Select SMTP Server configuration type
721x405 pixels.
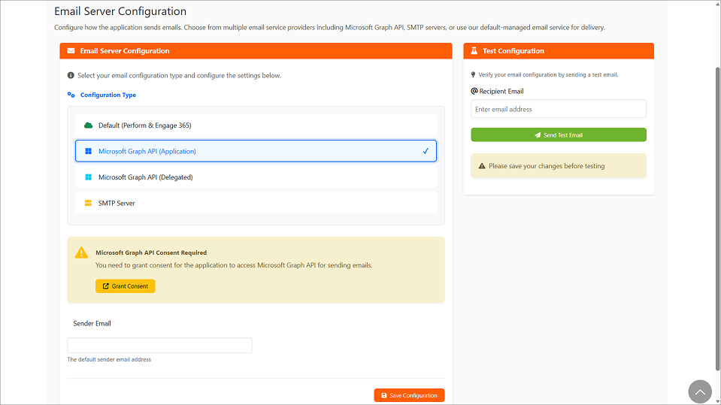click(256, 203)
